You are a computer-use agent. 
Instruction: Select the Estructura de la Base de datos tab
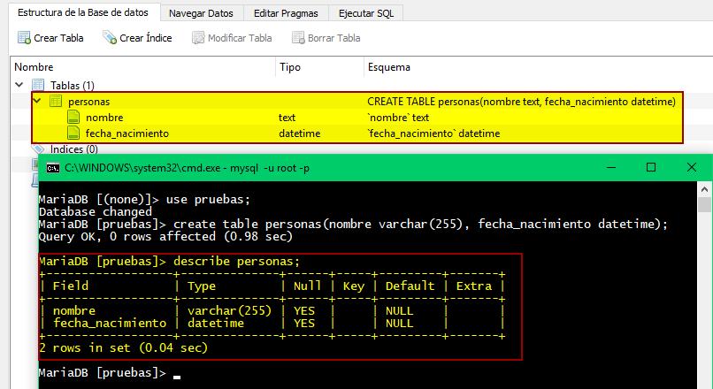83,12
